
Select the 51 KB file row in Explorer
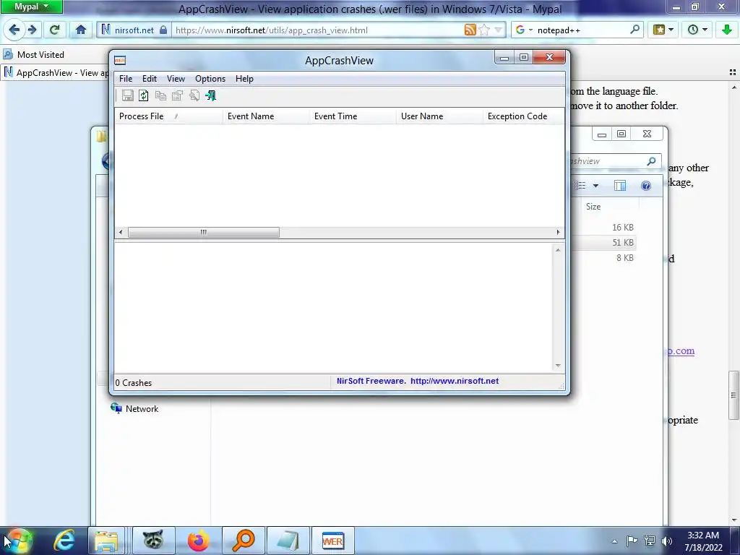[603, 243]
